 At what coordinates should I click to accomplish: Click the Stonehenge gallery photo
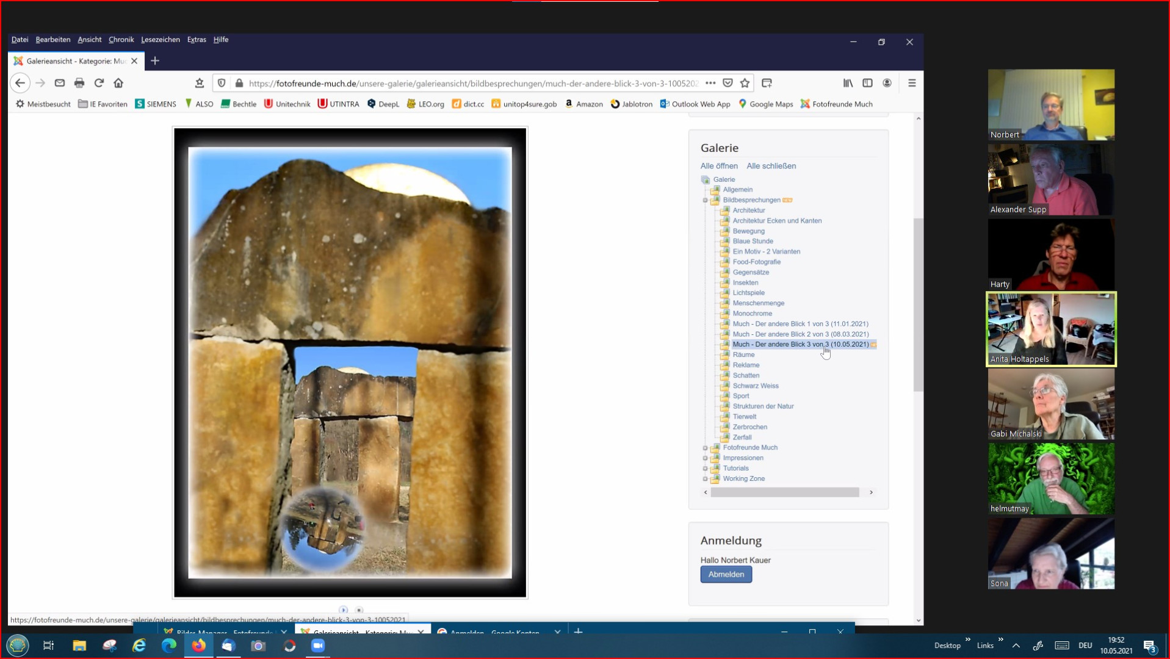(350, 362)
